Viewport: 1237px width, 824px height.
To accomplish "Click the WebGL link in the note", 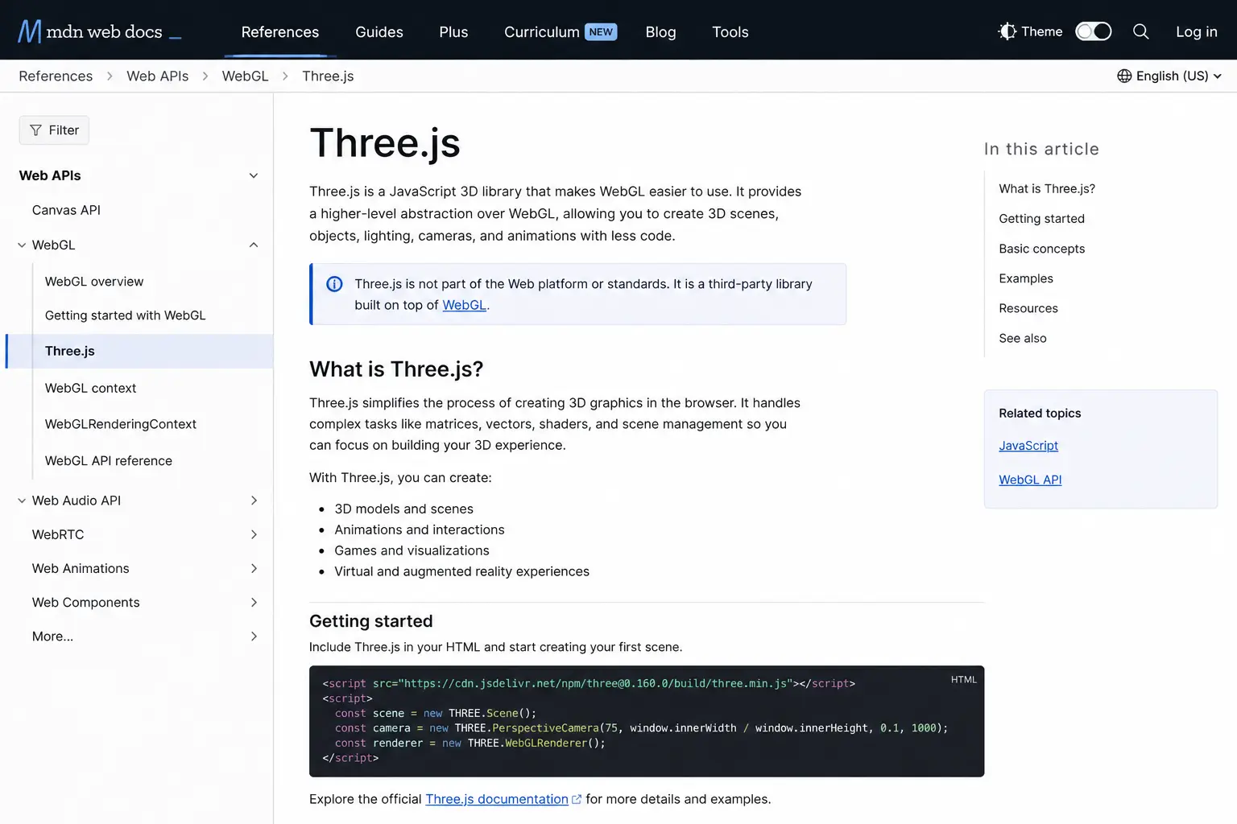I will (464, 305).
